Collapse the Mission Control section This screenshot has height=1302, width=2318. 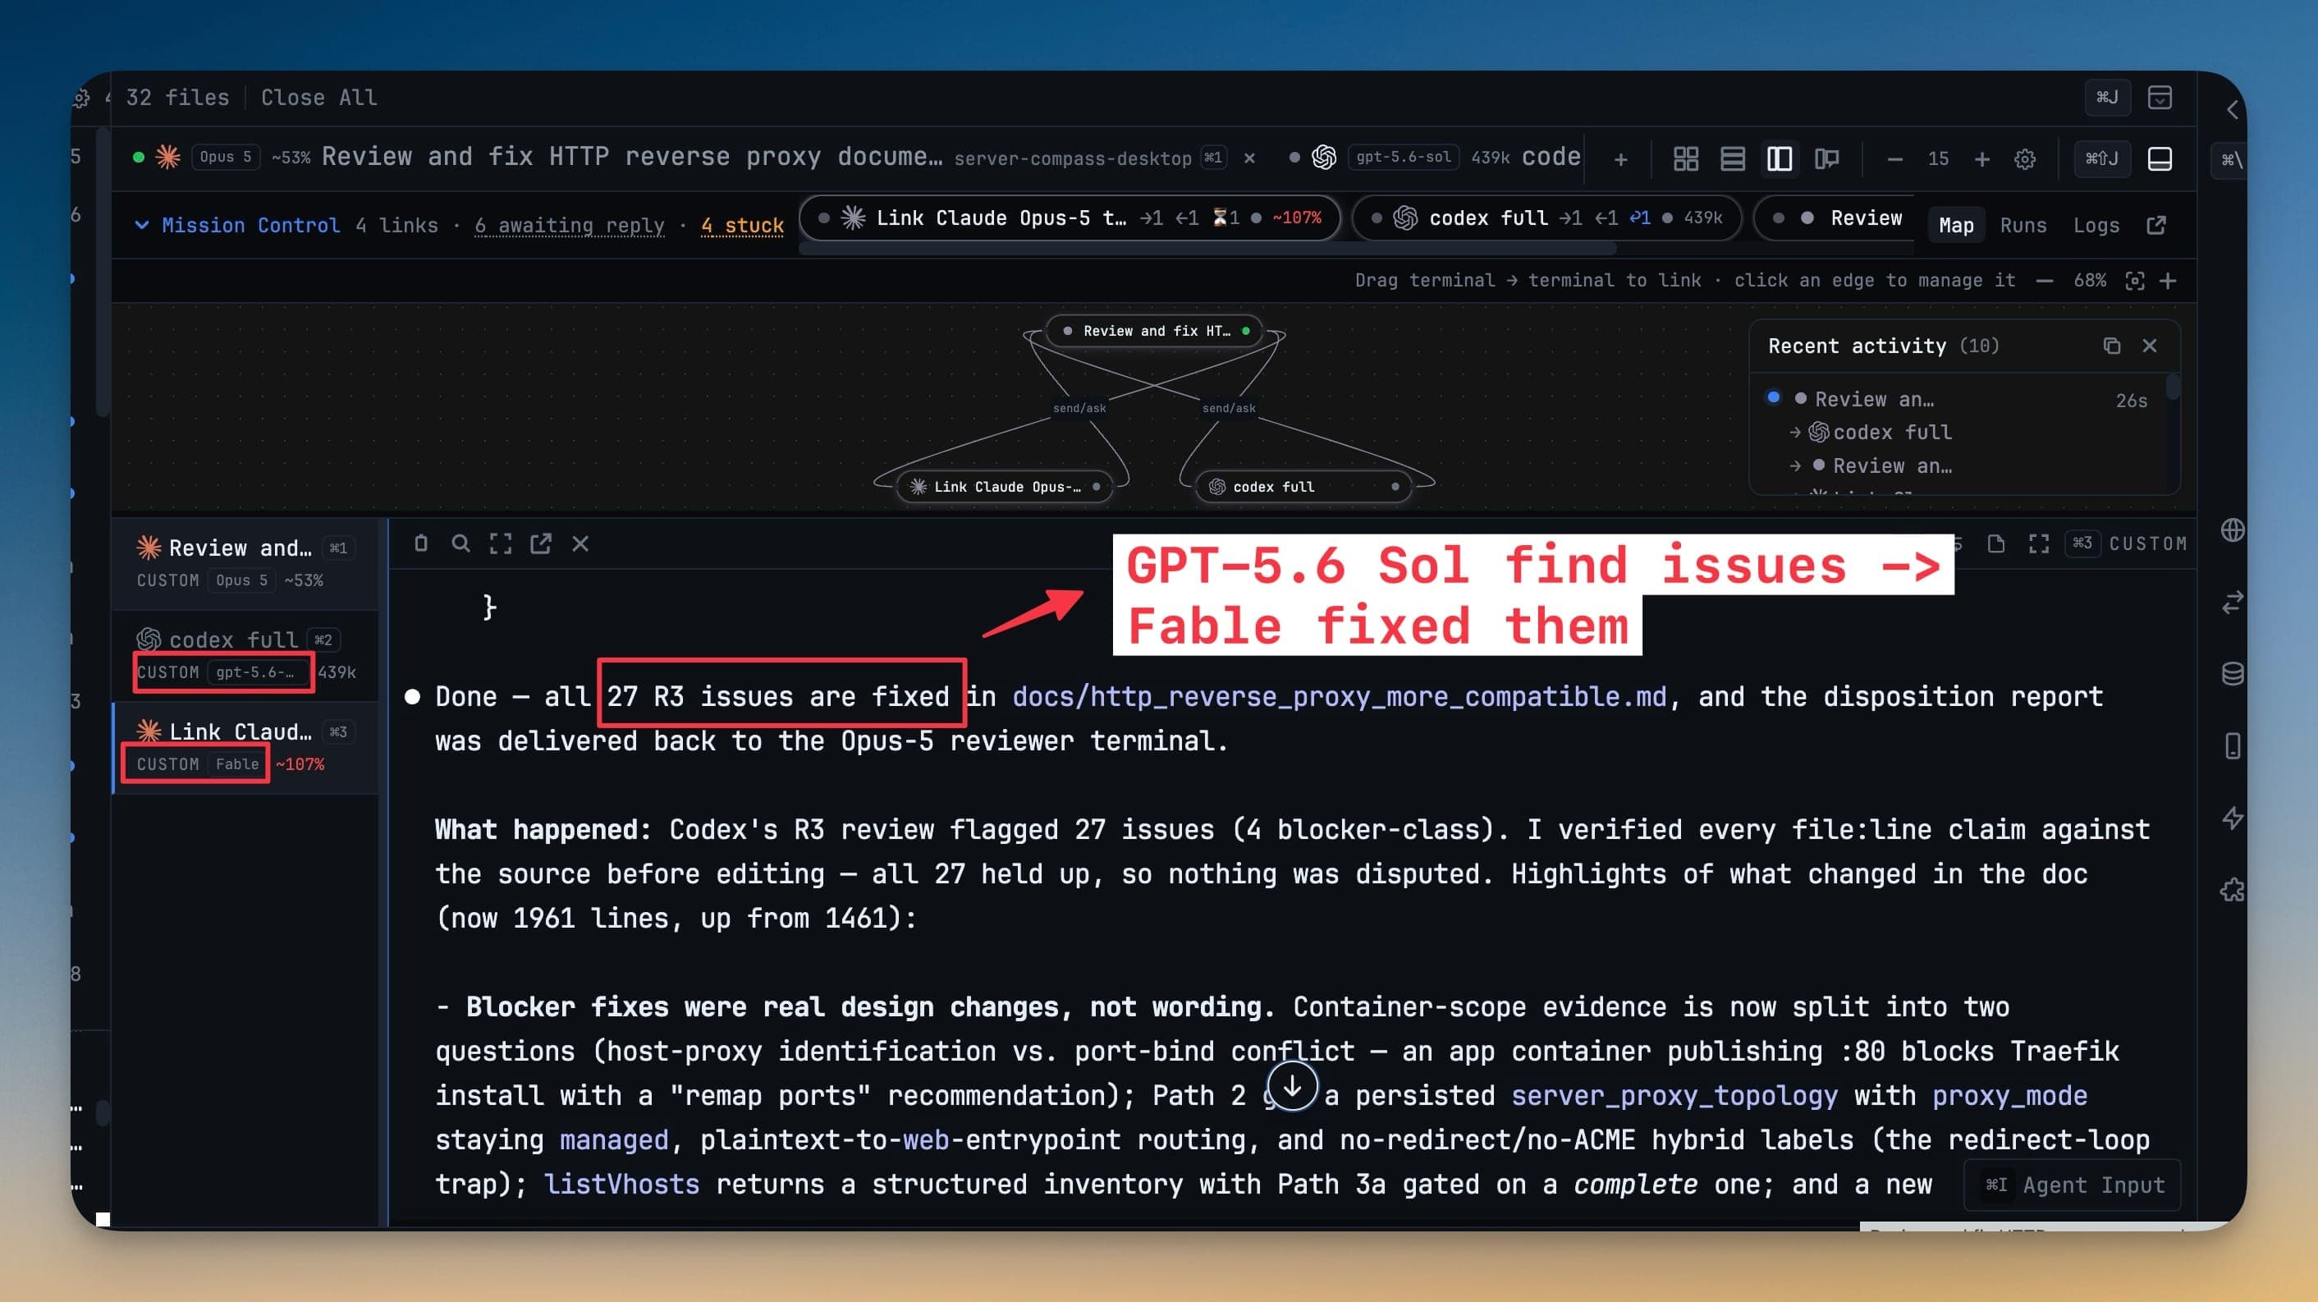(141, 225)
